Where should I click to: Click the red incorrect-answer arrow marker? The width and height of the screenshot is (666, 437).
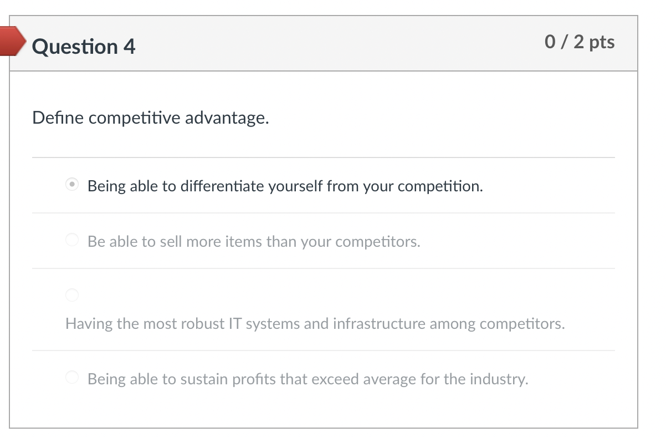10,41
